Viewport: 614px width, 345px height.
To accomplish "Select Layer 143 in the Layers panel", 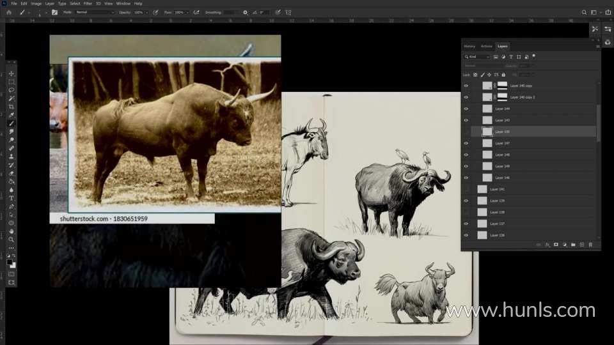I will click(x=503, y=120).
